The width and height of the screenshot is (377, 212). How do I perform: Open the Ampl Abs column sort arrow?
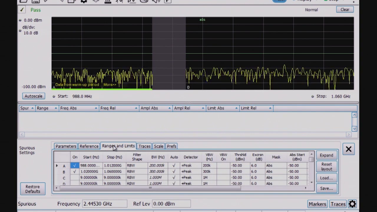click(x=170, y=108)
